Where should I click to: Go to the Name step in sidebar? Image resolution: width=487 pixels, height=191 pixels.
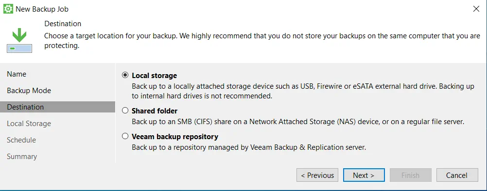(x=17, y=74)
